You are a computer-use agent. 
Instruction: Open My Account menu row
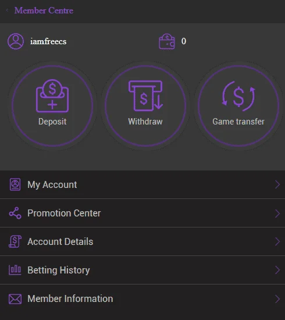click(142, 184)
